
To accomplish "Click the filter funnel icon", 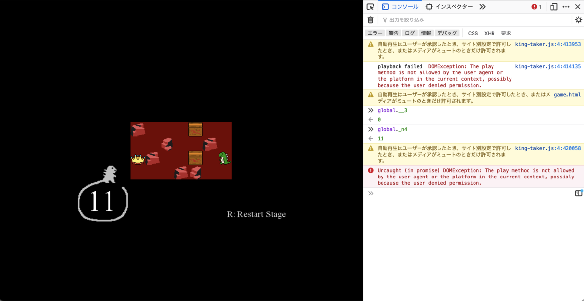I will pos(384,20).
